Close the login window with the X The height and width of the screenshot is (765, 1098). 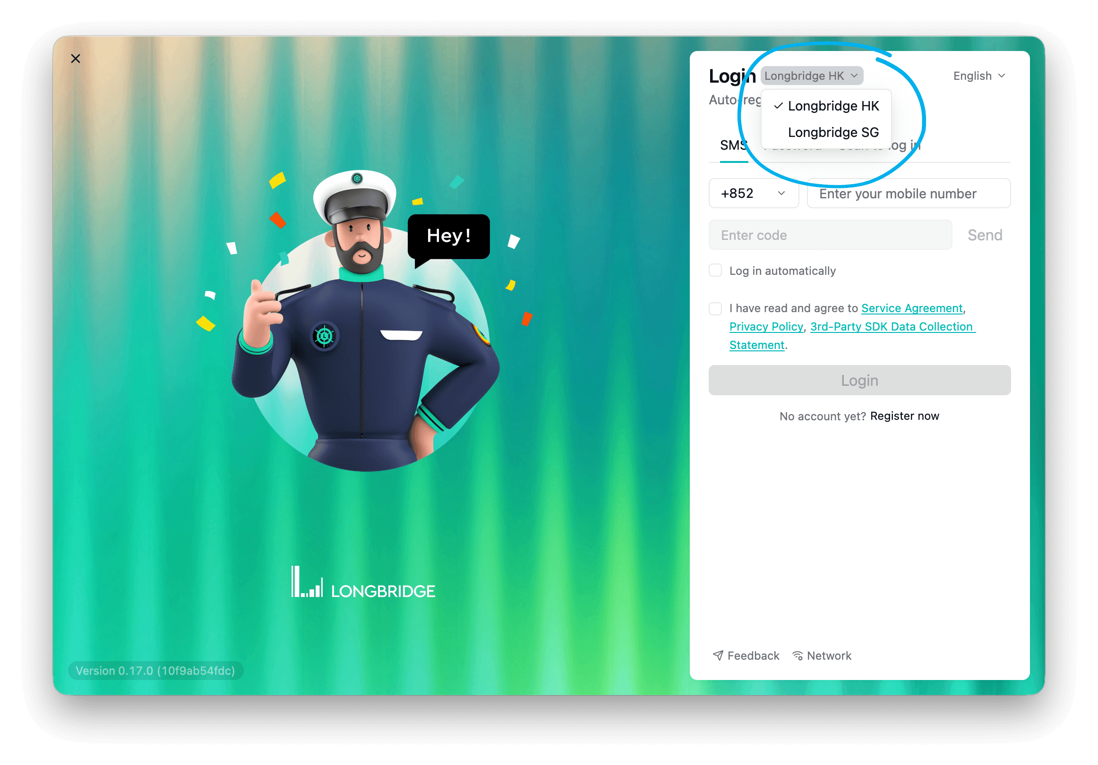[x=76, y=59]
